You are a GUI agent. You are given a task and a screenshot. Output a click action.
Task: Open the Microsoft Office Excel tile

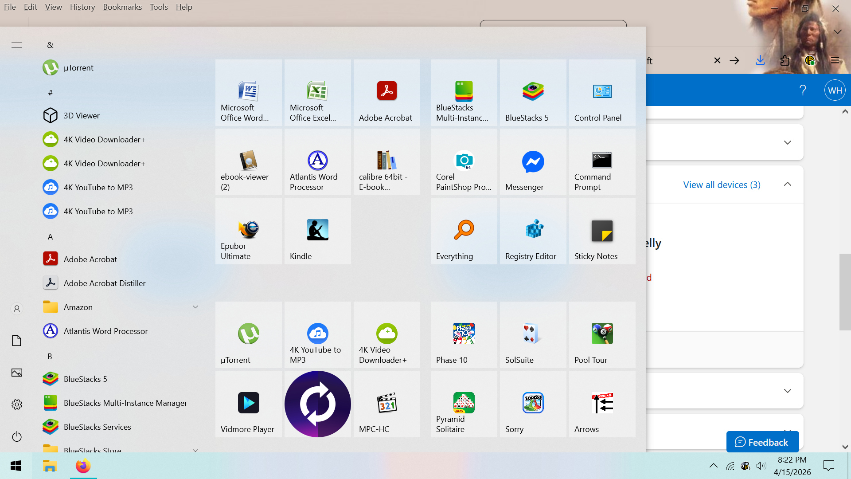click(318, 93)
